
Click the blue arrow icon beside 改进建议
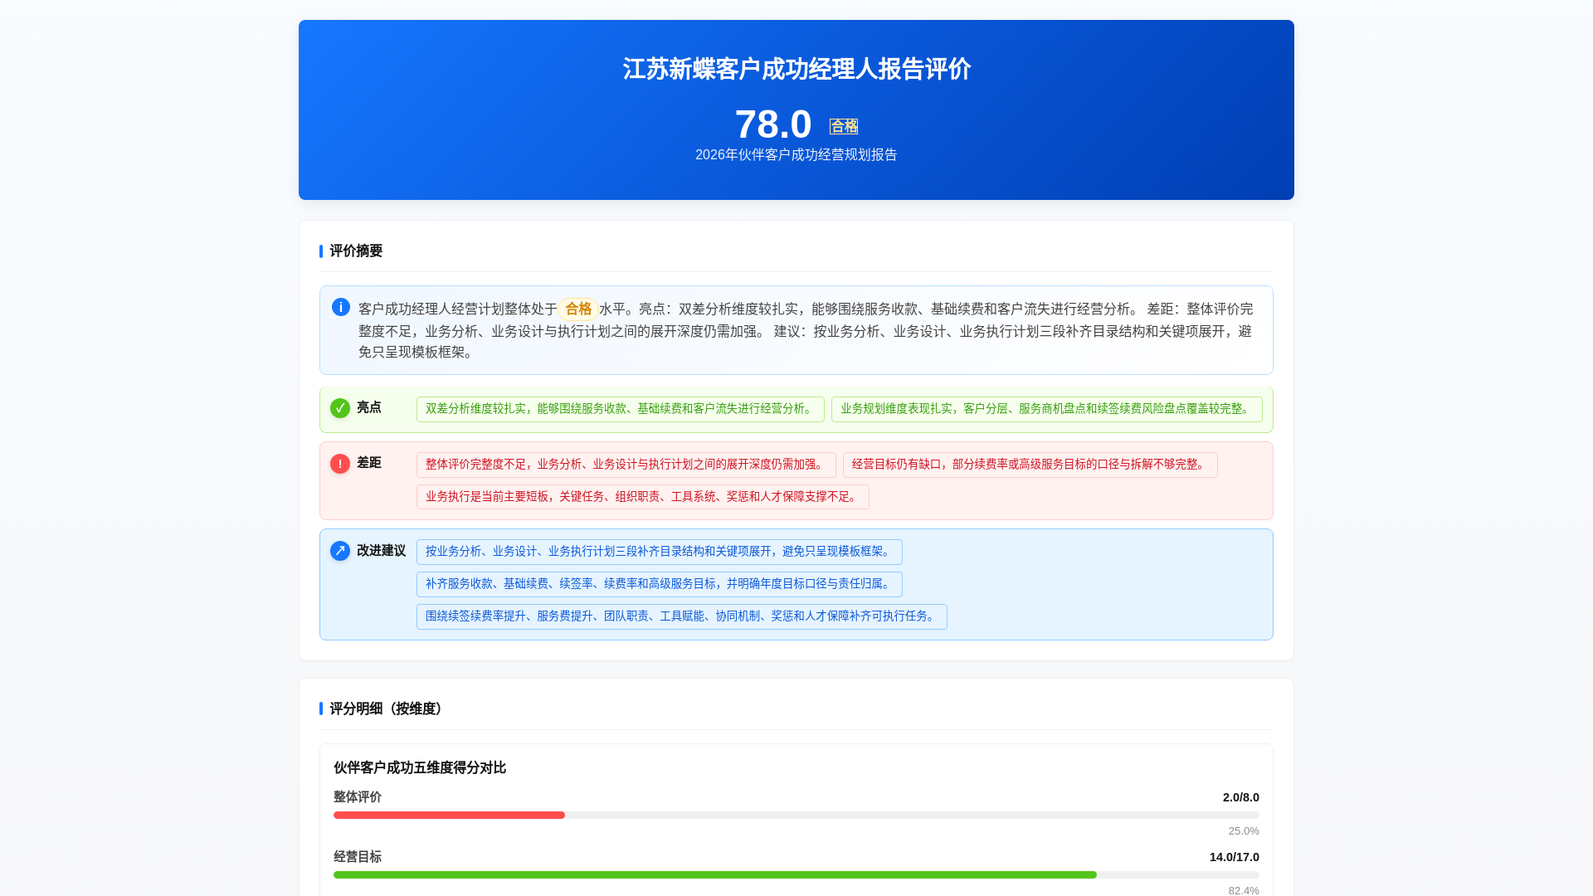click(340, 551)
